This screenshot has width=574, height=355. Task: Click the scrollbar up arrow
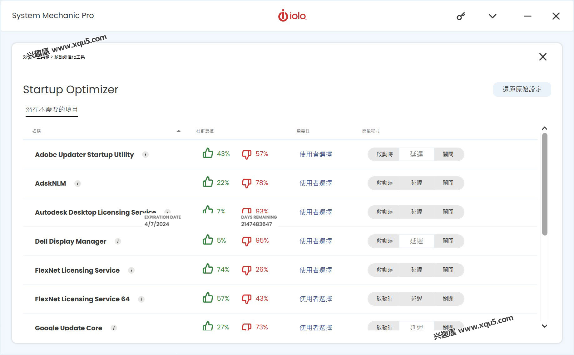pyautogui.click(x=545, y=129)
